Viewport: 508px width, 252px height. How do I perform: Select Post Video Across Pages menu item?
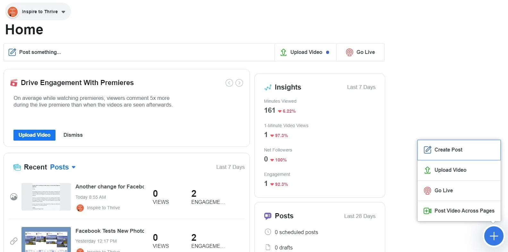(x=459, y=211)
